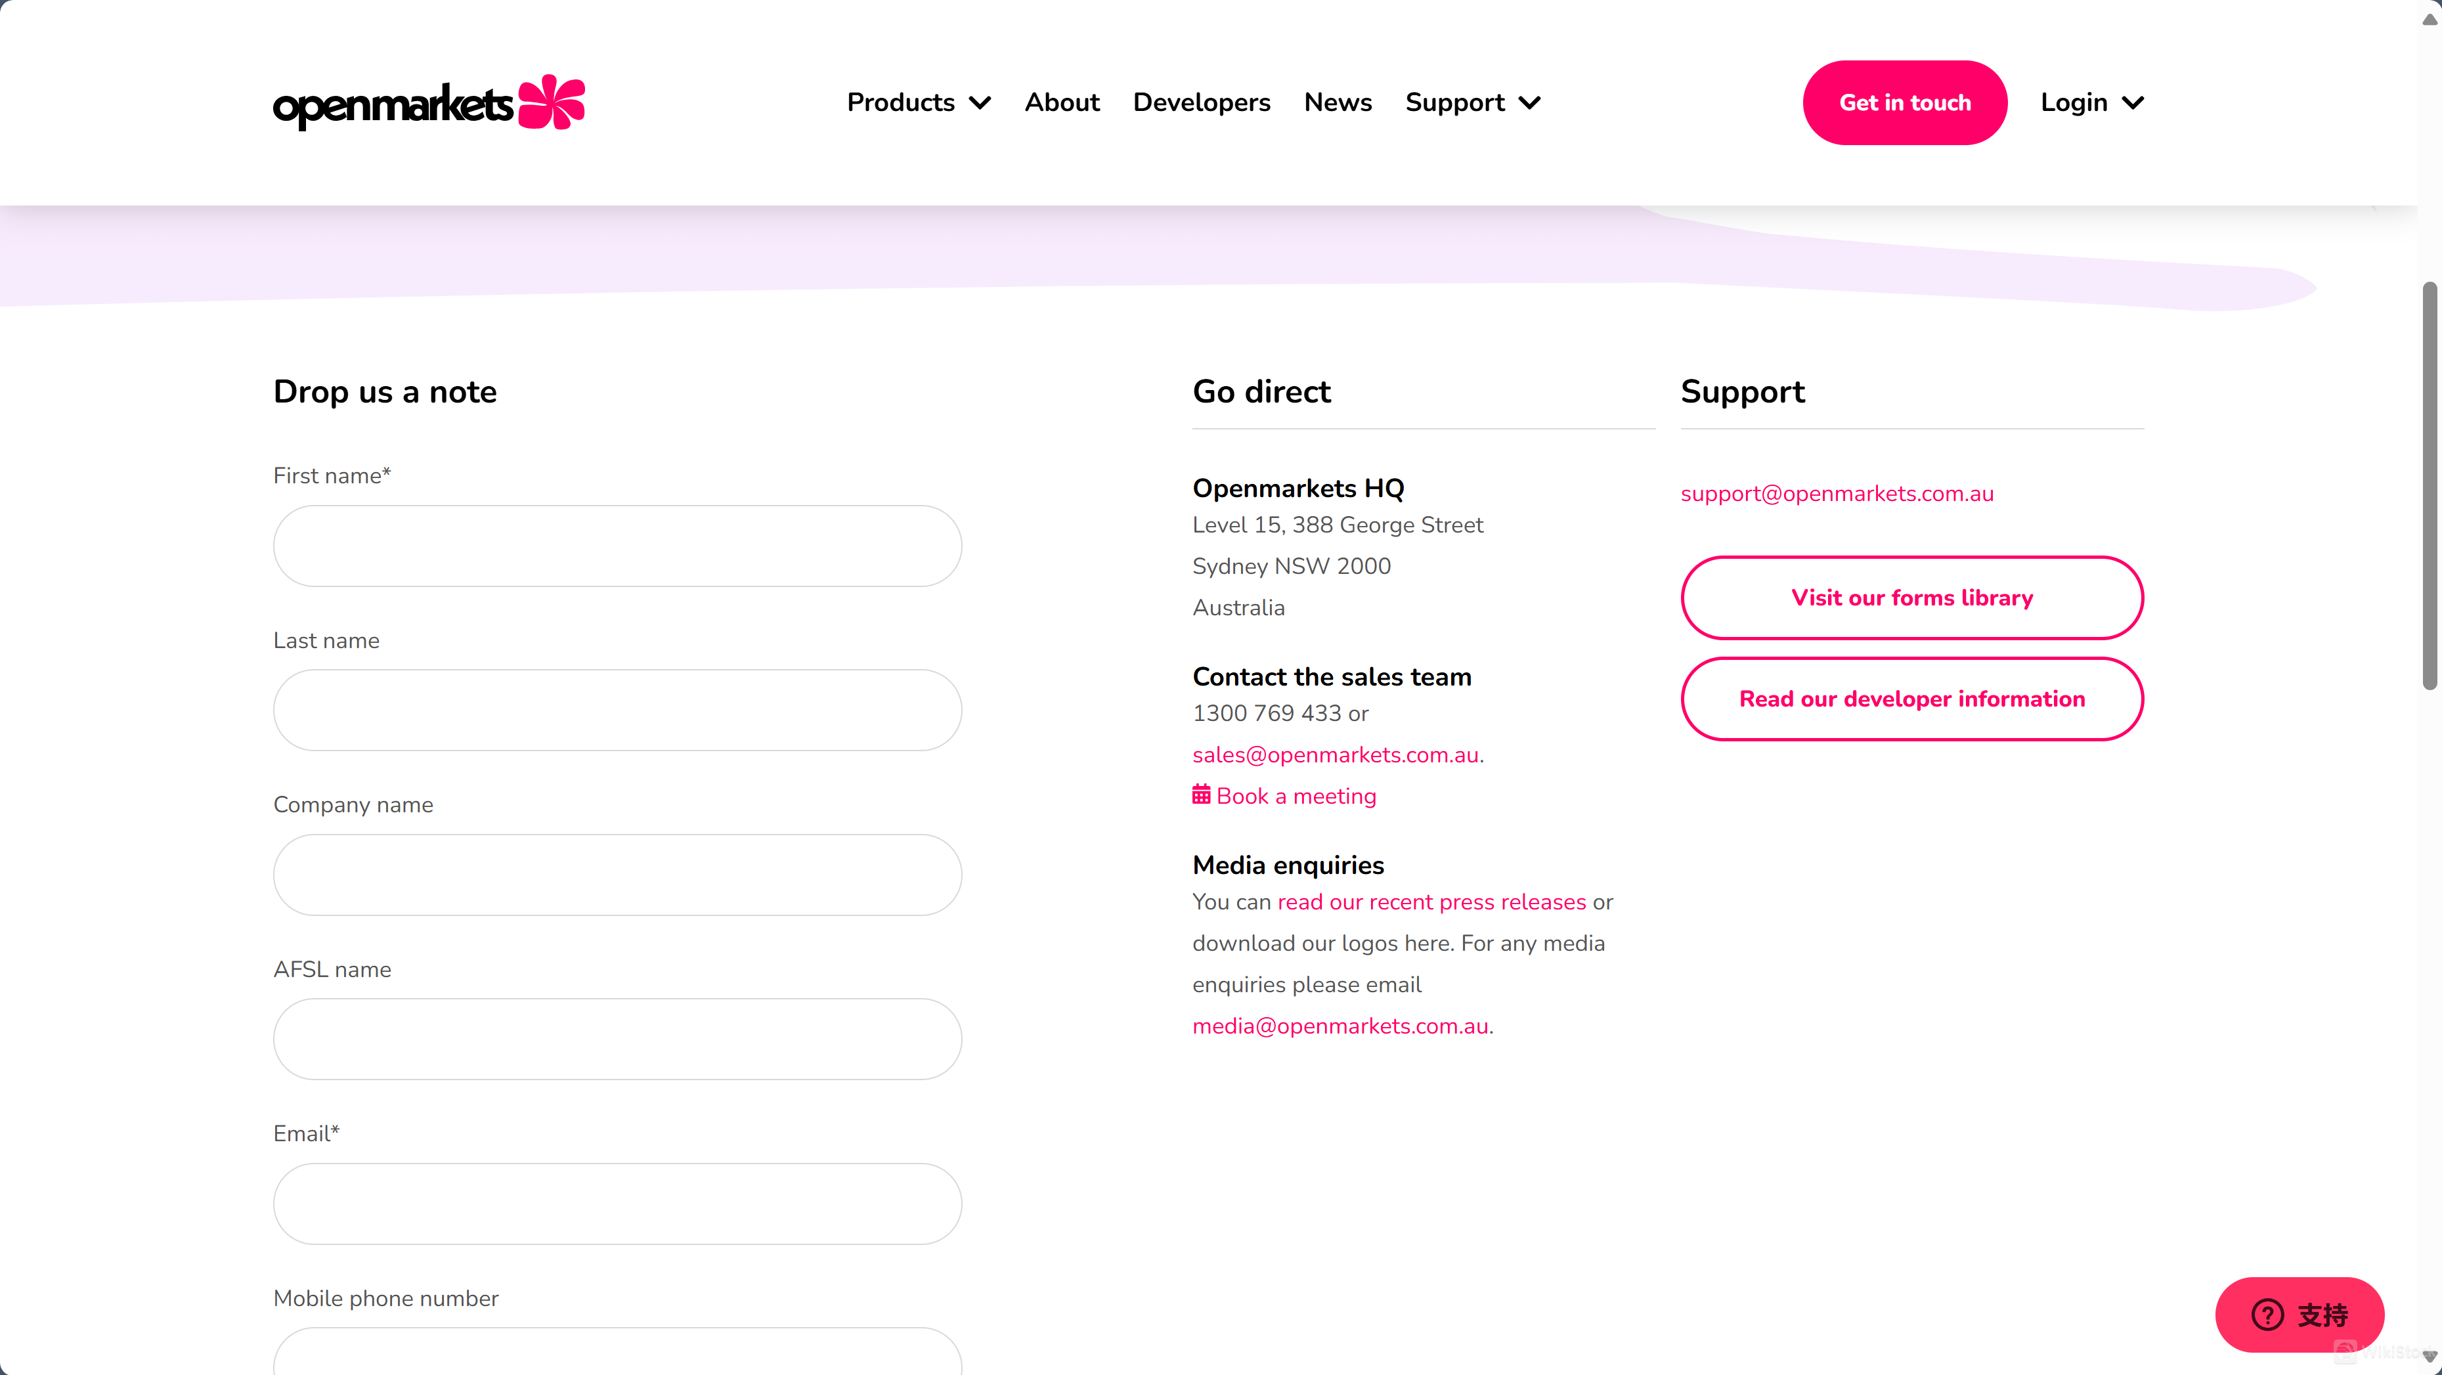Click the chat support icon bottom right

pyautogui.click(x=2300, y=1315)
